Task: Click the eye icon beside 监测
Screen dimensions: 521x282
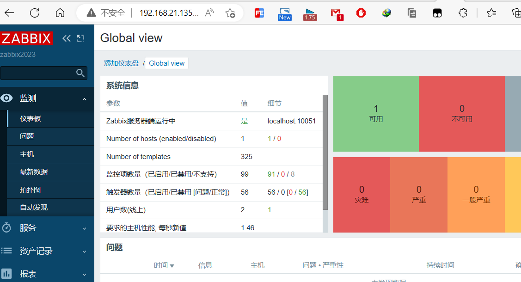Action: click(6, 98)
